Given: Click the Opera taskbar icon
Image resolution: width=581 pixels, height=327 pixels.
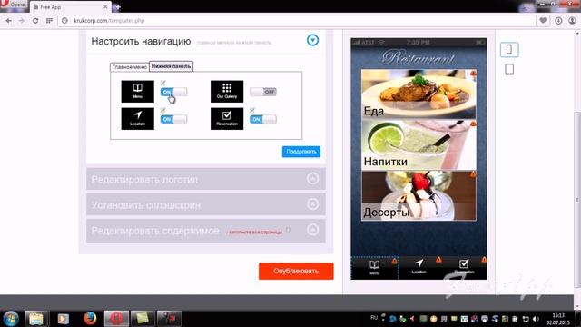Looking at the screenshot, I should [x=116, y=319].
